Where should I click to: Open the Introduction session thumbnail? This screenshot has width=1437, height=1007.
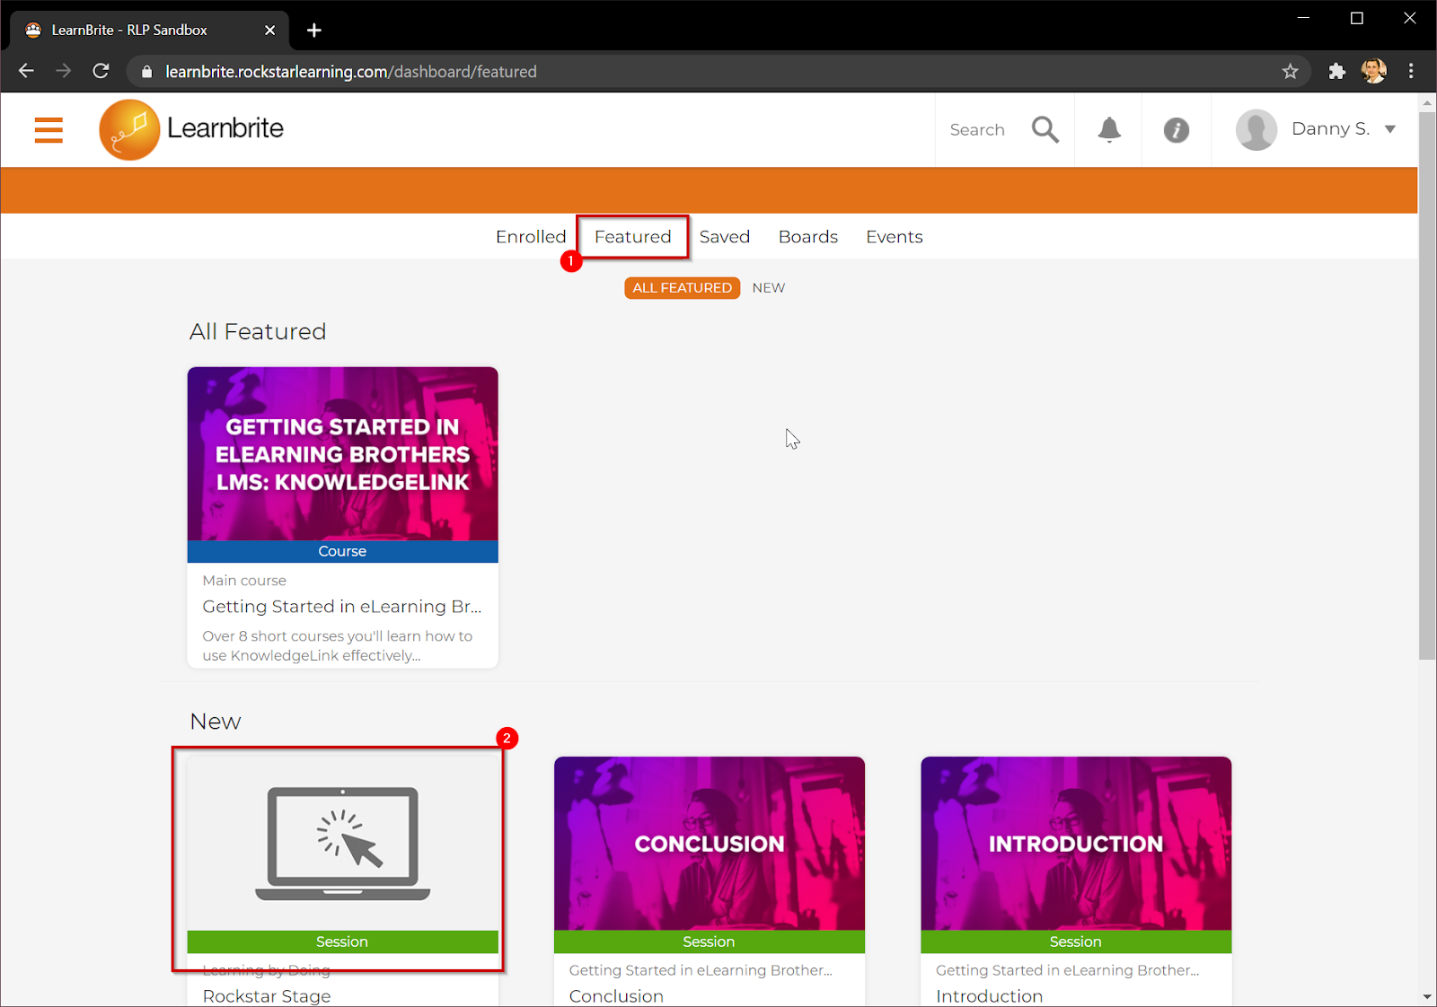(x=1076, y=844)
